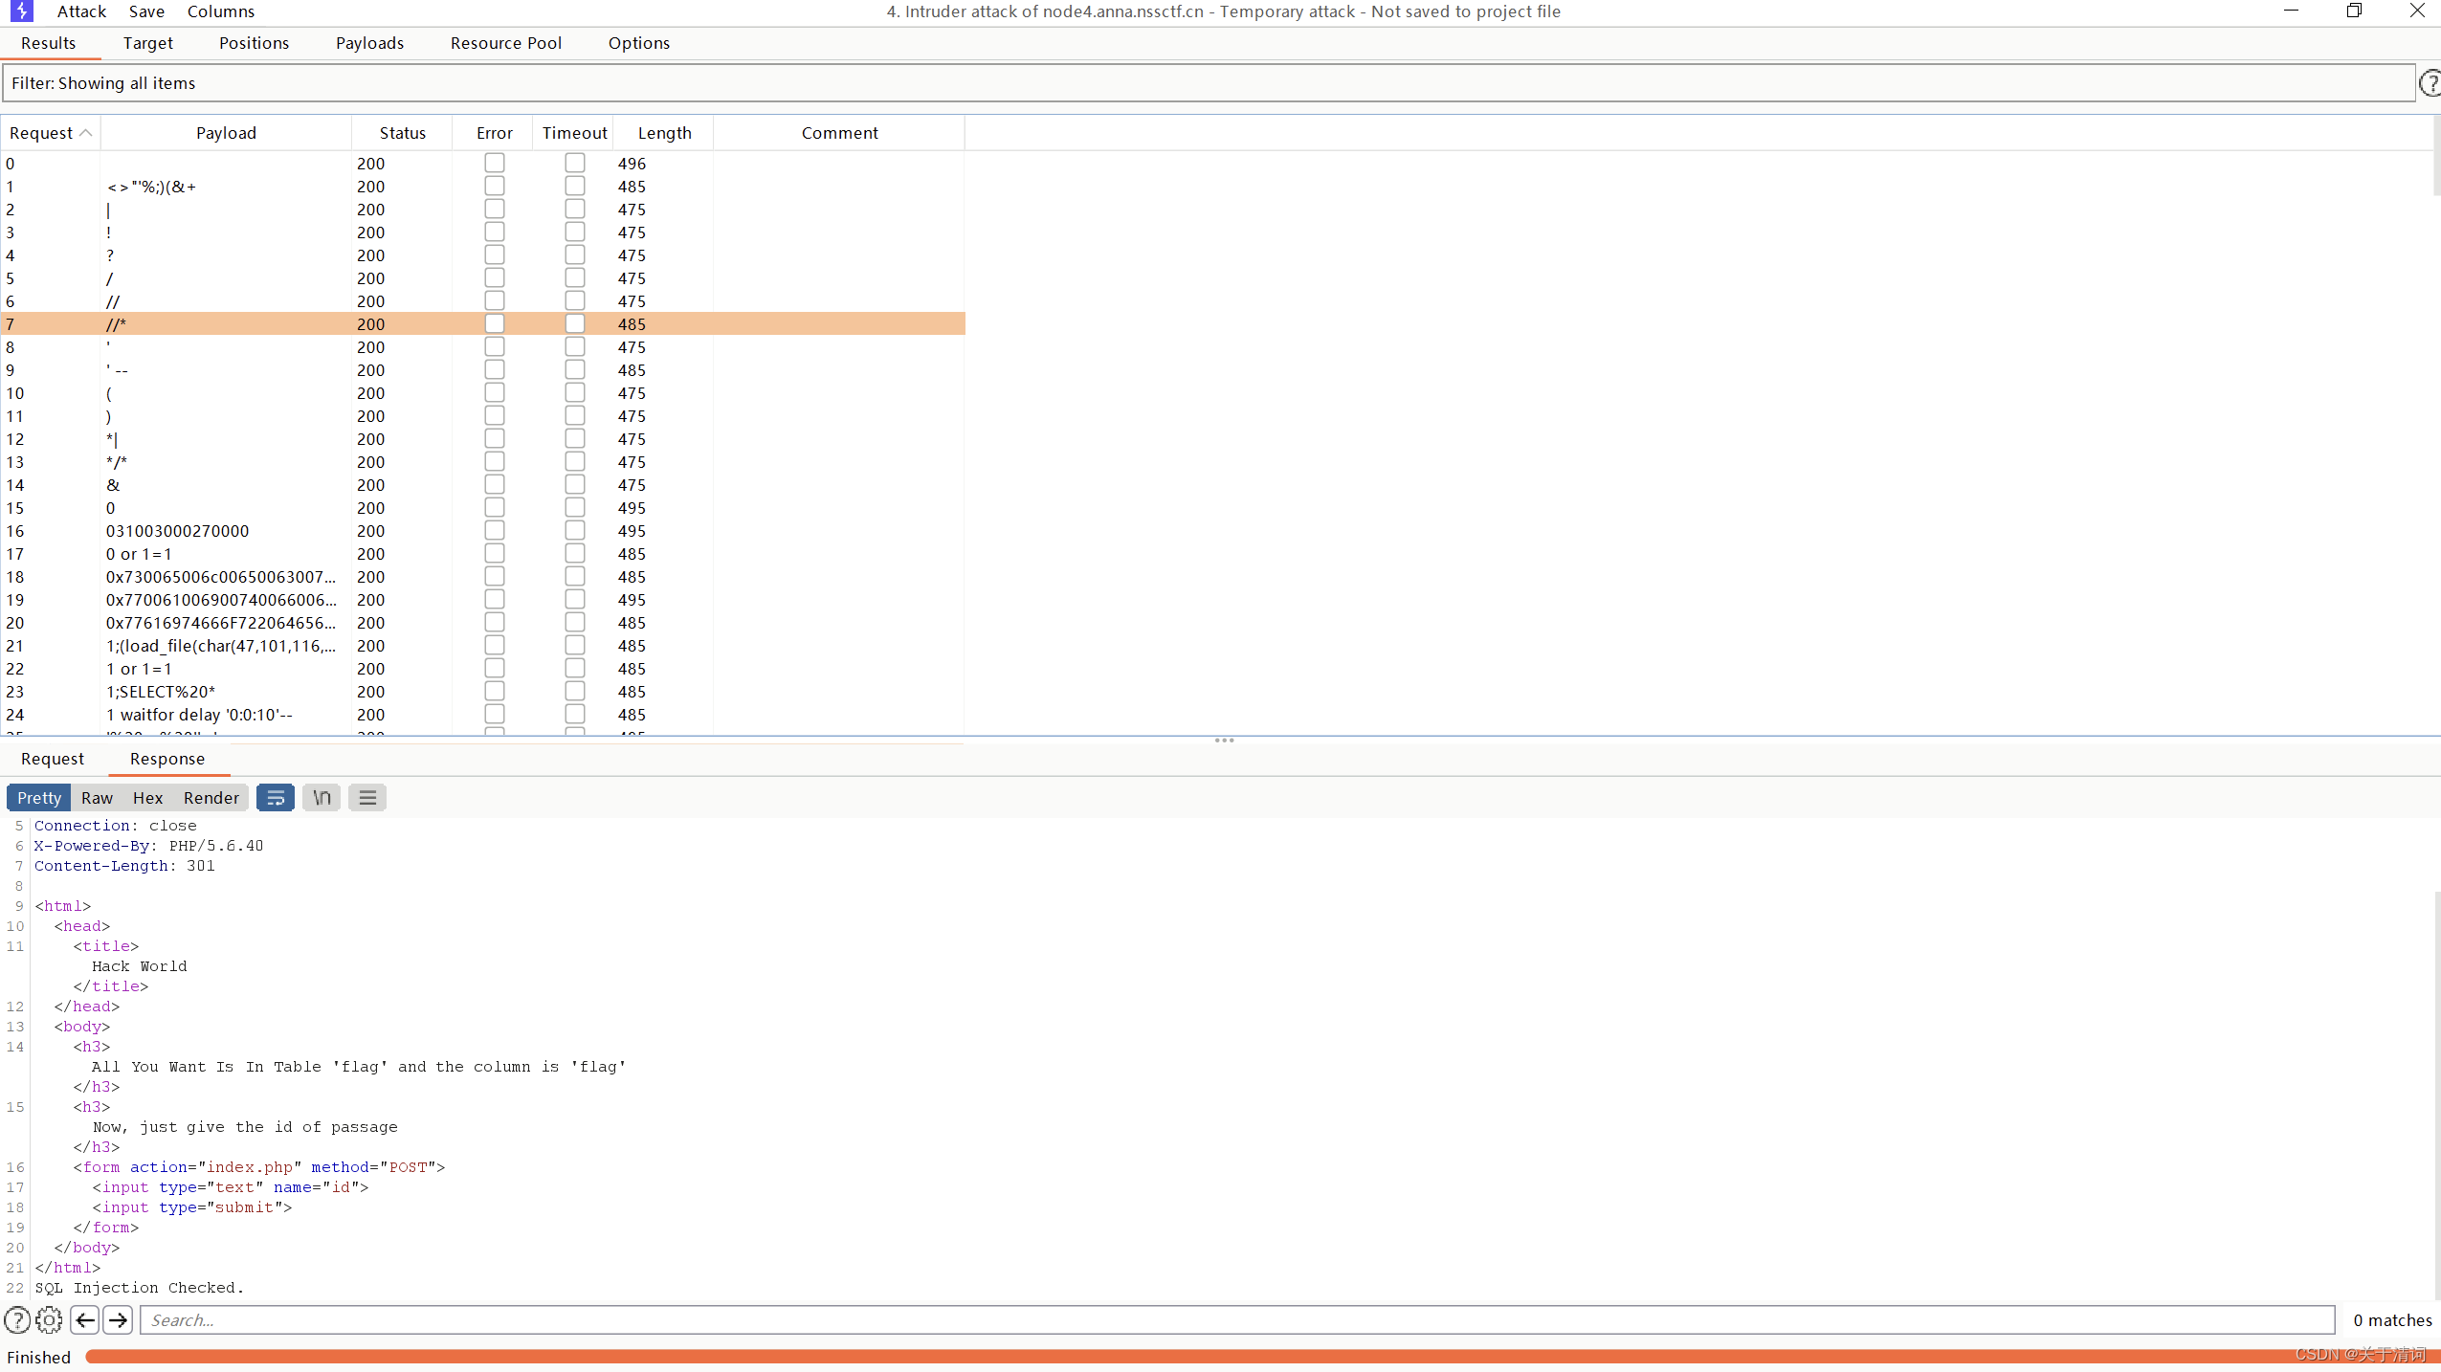Check the Timeout box for request 7

tap(575, 323)
